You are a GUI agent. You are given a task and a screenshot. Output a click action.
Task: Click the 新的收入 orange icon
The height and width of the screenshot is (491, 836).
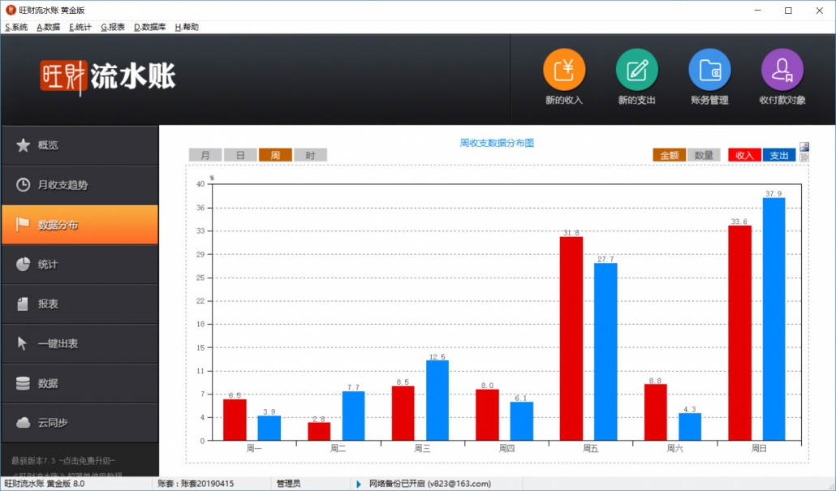click(563, 70)
